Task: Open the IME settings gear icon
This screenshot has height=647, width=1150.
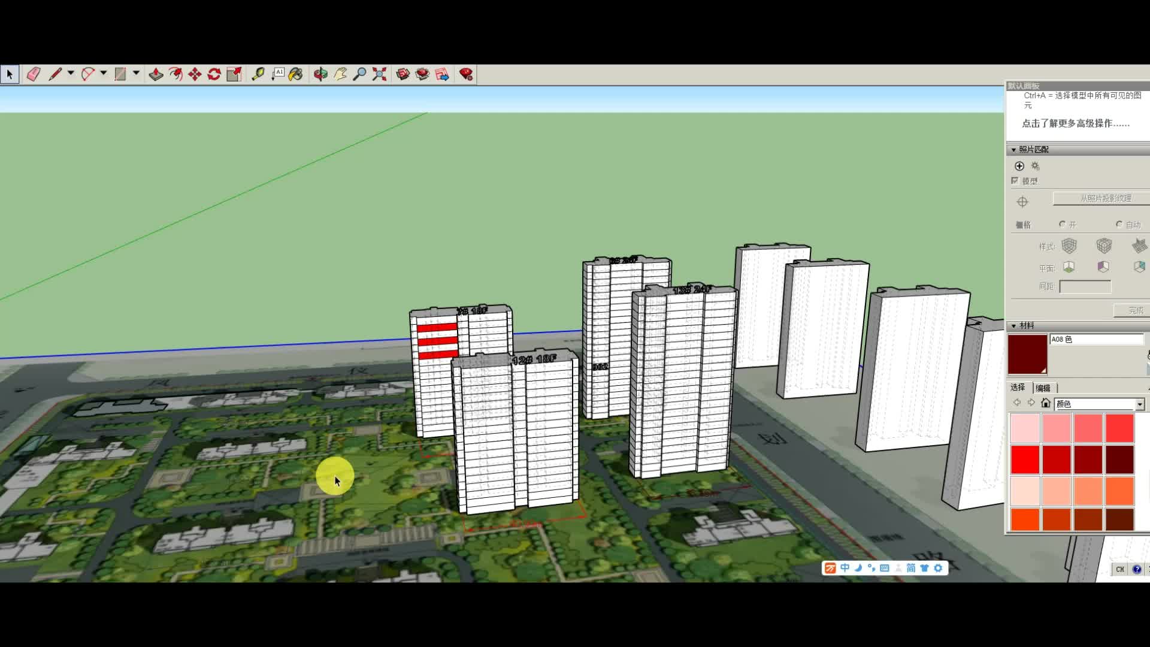Action: pyautogui.click(x=938, y=568)
